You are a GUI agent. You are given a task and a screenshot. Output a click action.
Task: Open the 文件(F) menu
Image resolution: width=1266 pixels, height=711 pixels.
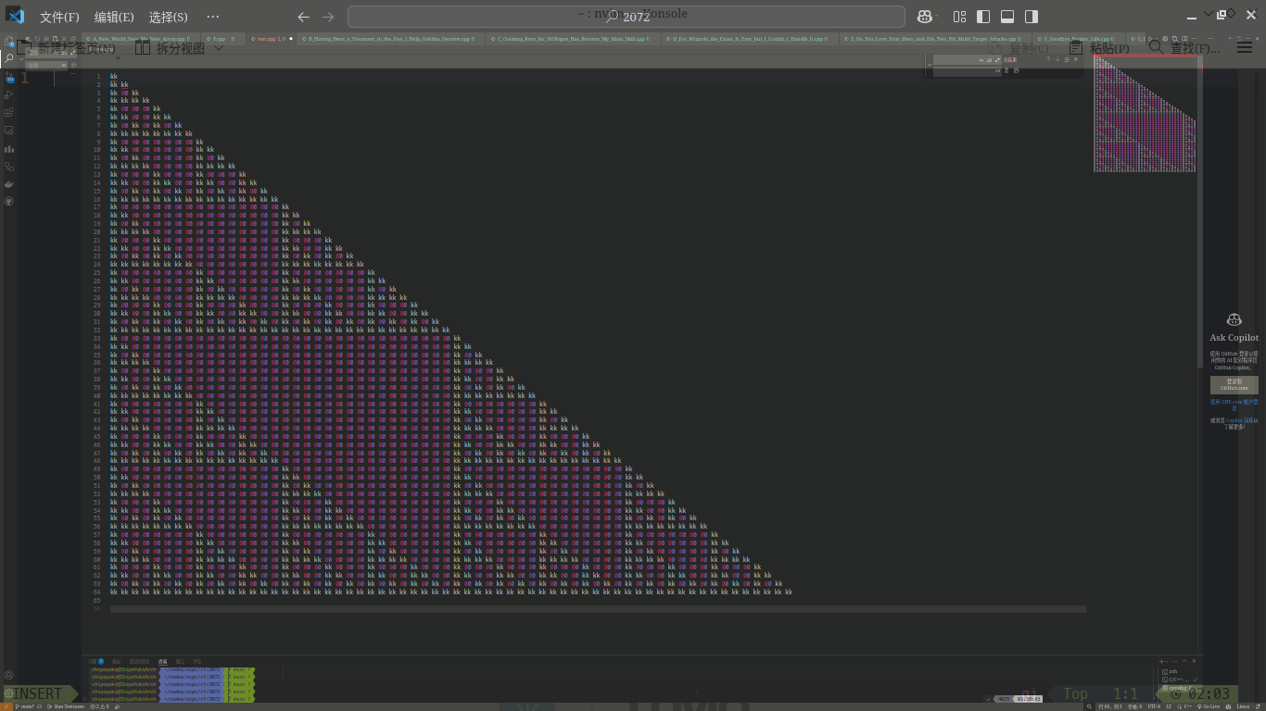[59, 18]
